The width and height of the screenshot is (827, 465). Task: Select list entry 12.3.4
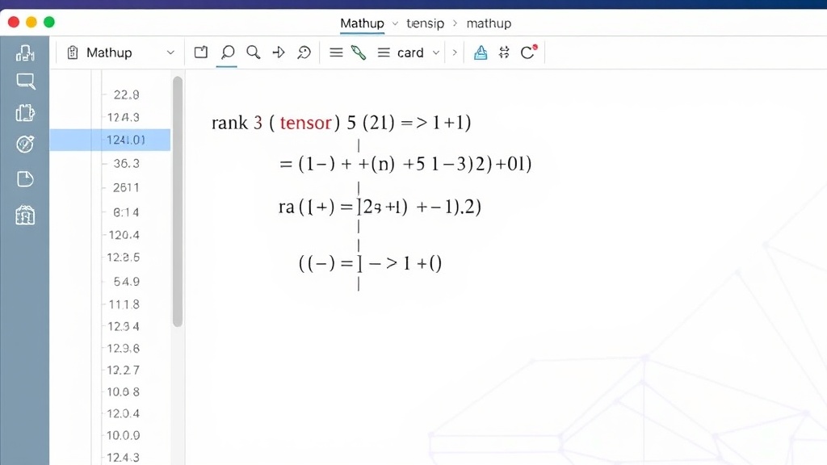point(124,326)
